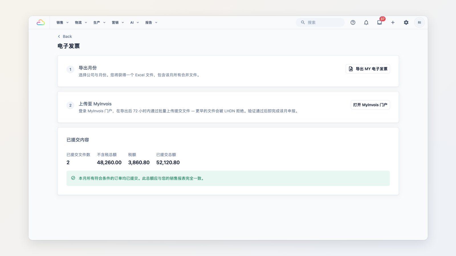Image resolution: width=456 pixels, height=256 pixels.
Task: Open the inbox icon with 37 badge
Action: coord(380,22)
